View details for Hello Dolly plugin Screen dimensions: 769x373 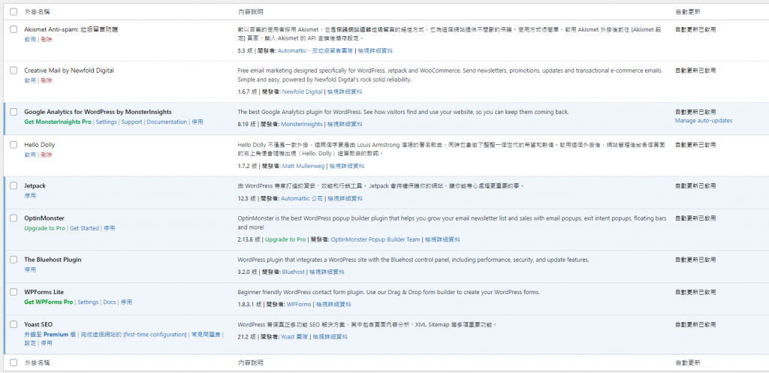[x=347, y=166]
